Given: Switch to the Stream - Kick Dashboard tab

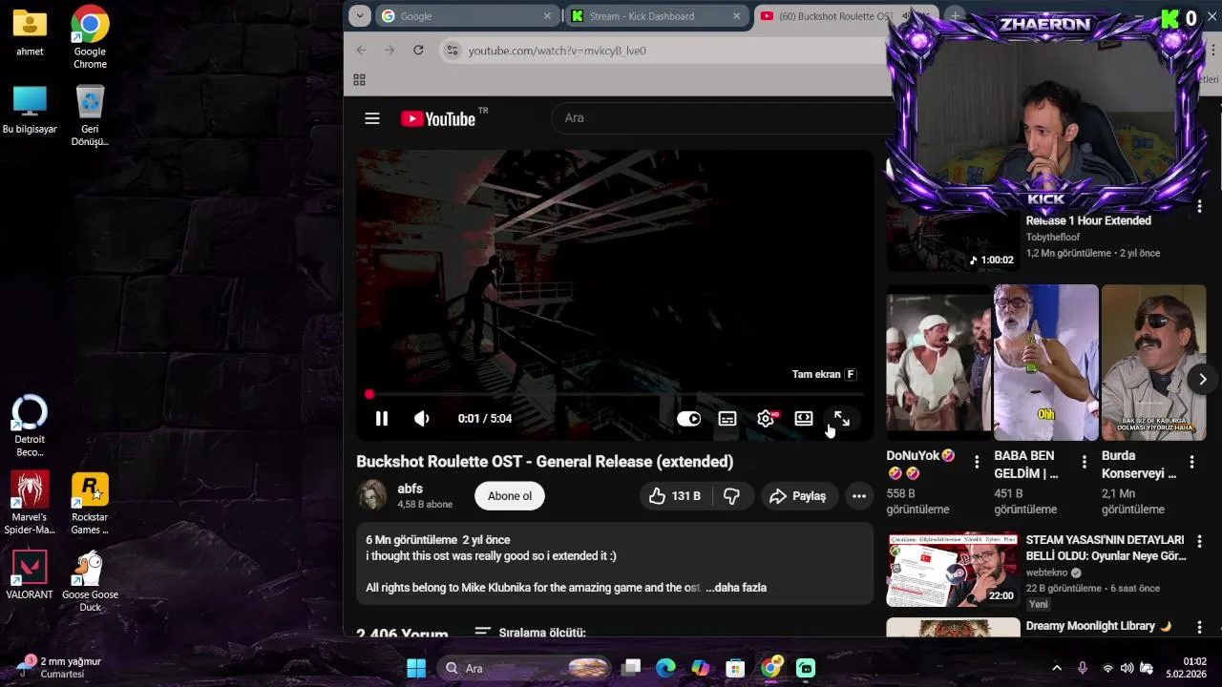Looking at the screenshot, I should click(655, 16).
